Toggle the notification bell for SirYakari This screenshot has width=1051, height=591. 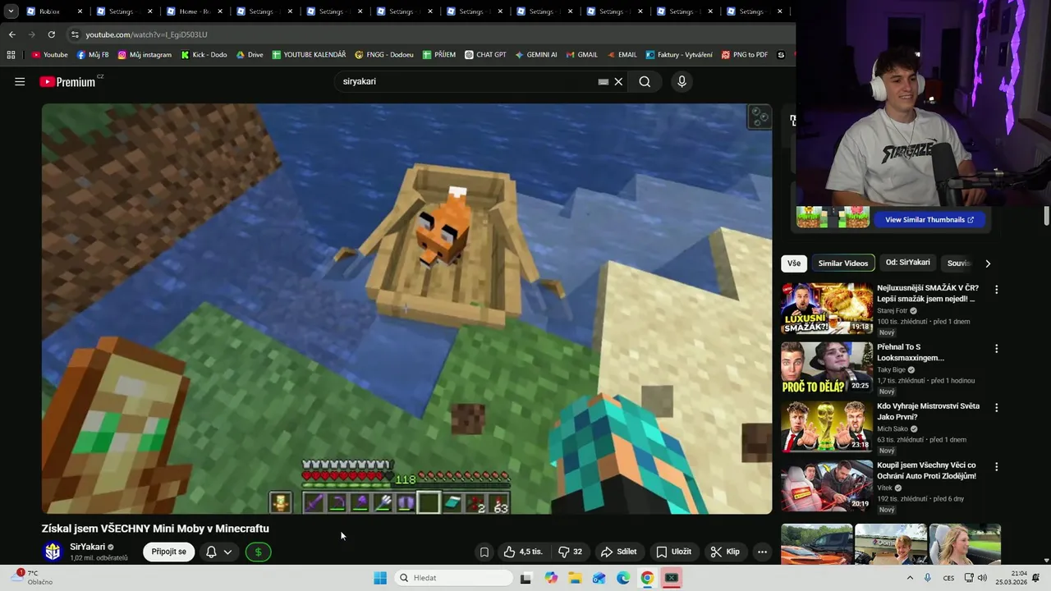pos(211,552)
